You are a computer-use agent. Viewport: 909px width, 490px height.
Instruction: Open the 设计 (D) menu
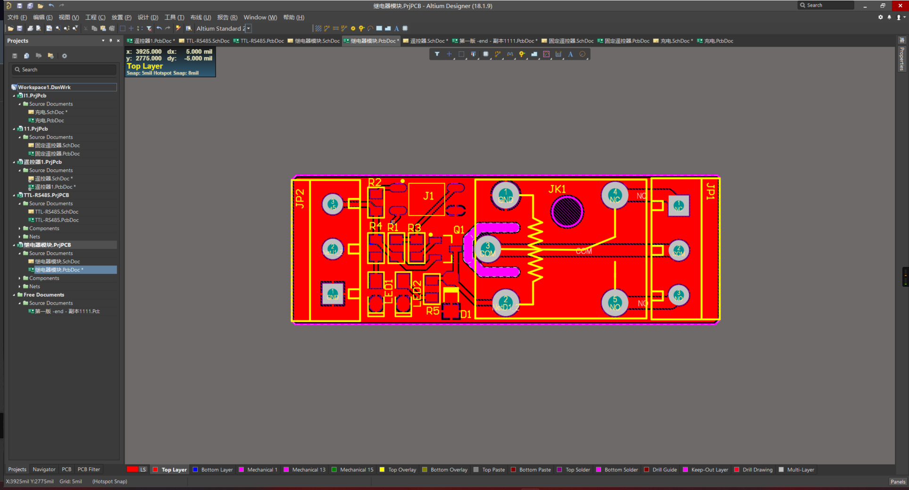click(x=148, y=17)
